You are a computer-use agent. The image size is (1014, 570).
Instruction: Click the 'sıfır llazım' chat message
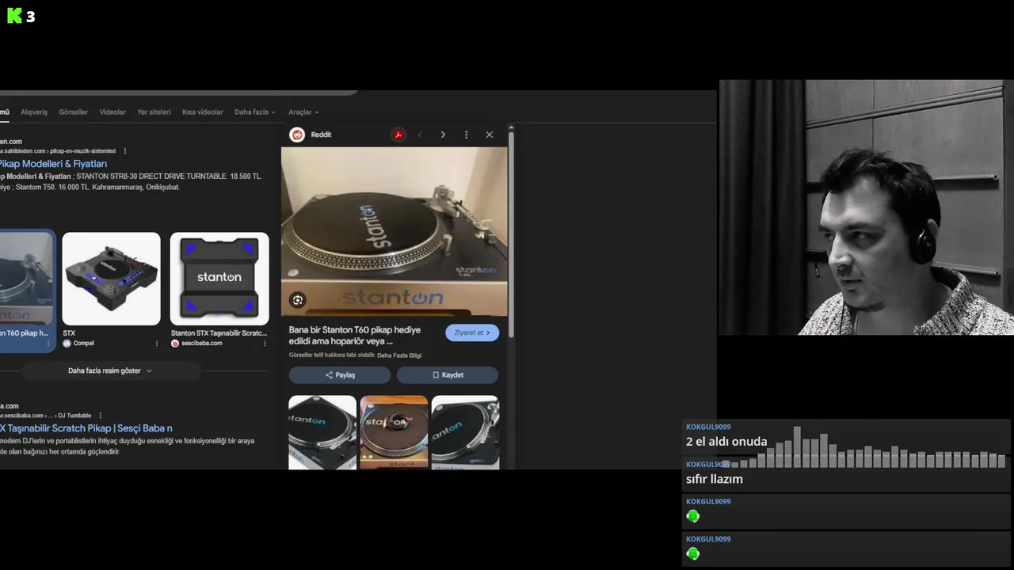714,479
